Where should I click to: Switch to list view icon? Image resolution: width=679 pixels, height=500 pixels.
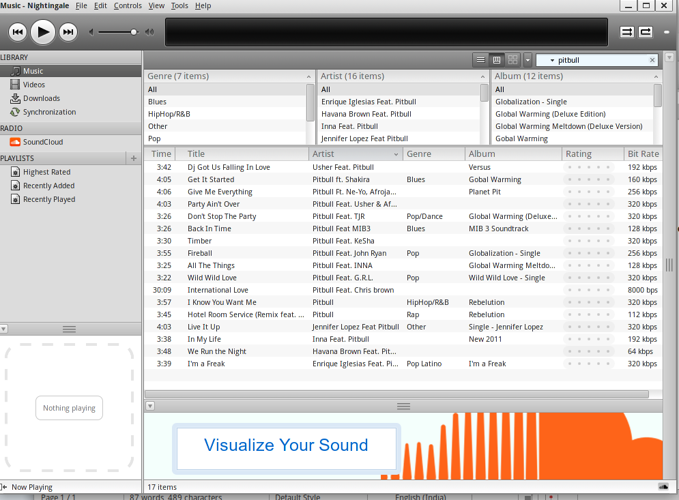[x=480, y=60]
